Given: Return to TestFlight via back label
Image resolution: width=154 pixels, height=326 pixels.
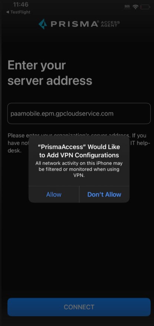Looking at the screenshot, I should tap(20, 12).
